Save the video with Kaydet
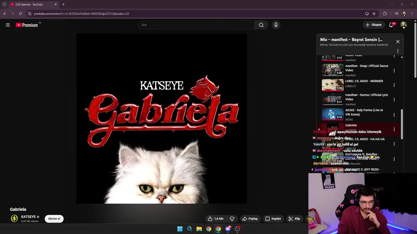 pos(273,219)
